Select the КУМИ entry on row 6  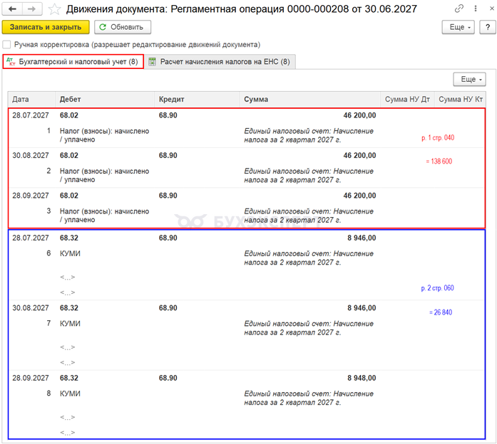(70, 253)
